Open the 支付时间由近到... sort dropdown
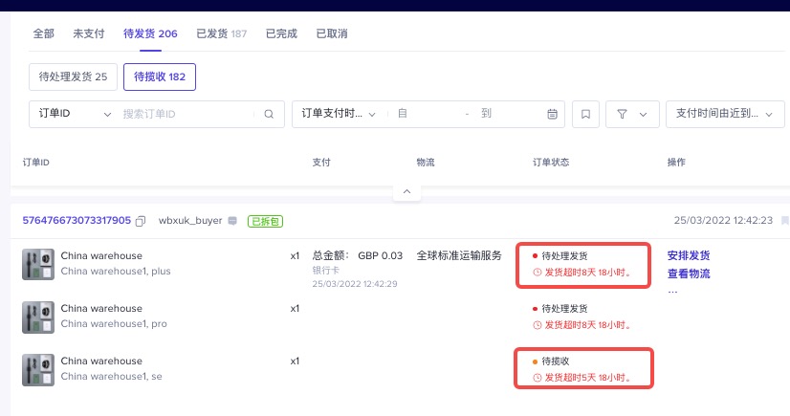This screenshot has height=416, width=790. pos(725,114)
